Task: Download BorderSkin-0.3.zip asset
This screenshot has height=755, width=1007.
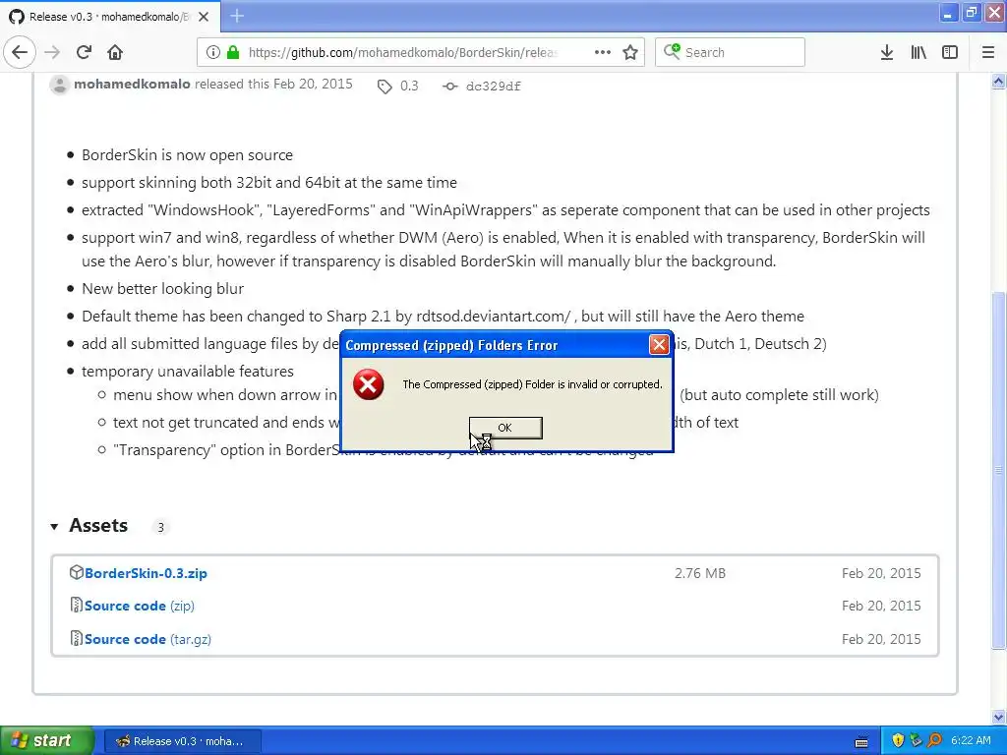Action: [x=146, y=573]
